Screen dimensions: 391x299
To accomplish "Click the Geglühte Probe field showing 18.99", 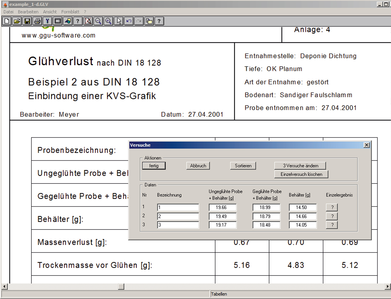I will tap(266, 208).
